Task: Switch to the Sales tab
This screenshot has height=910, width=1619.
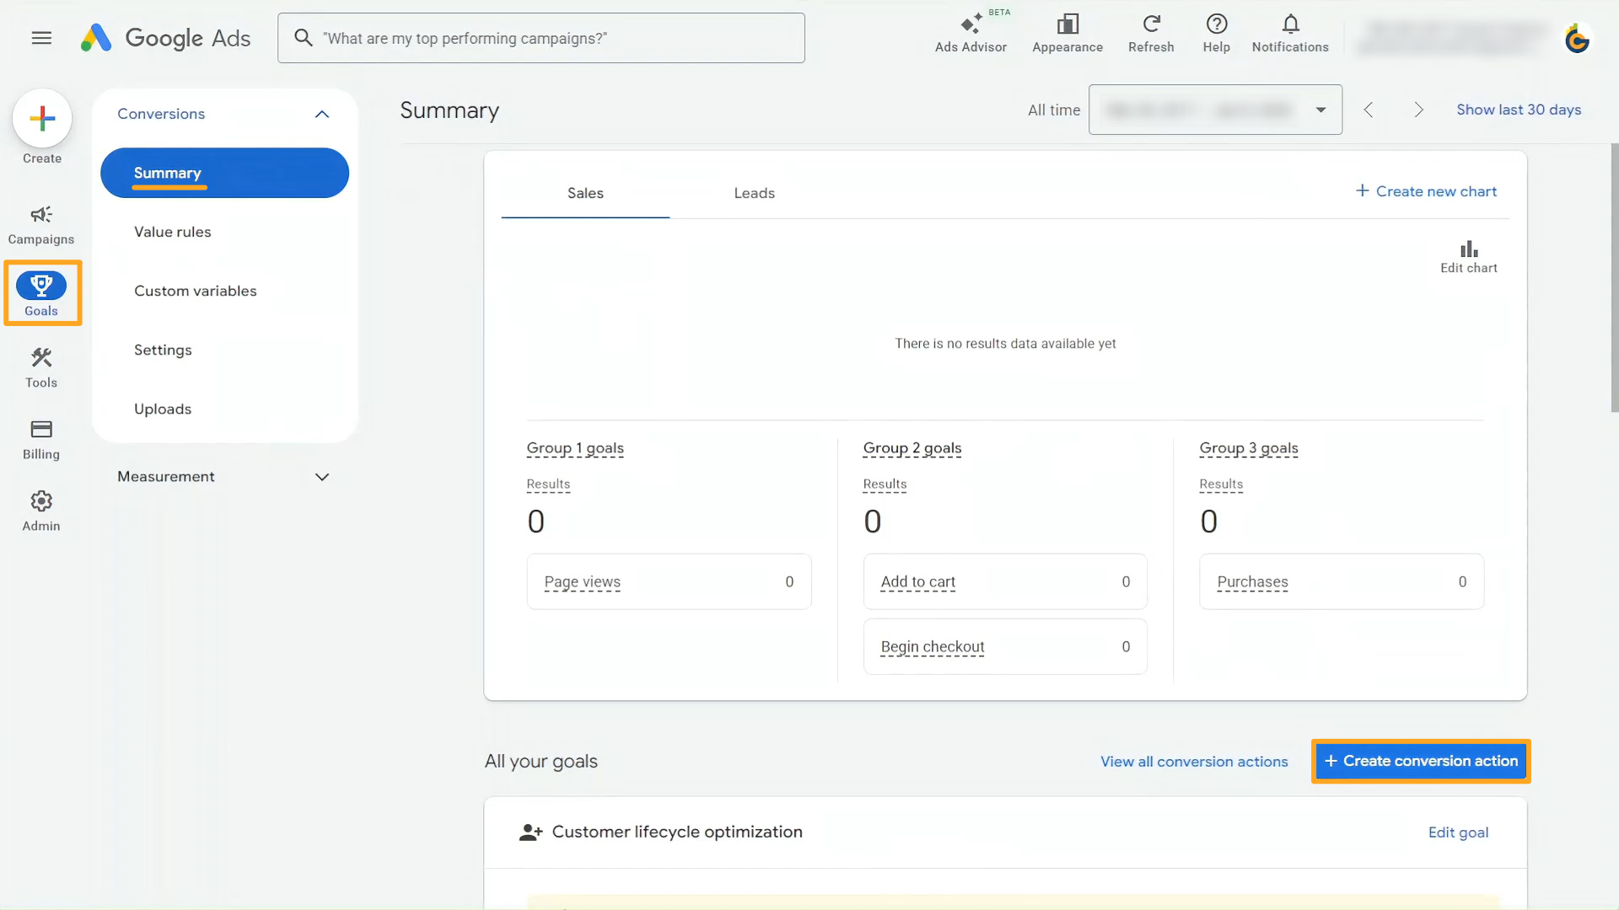Action: tap(585, 193)
